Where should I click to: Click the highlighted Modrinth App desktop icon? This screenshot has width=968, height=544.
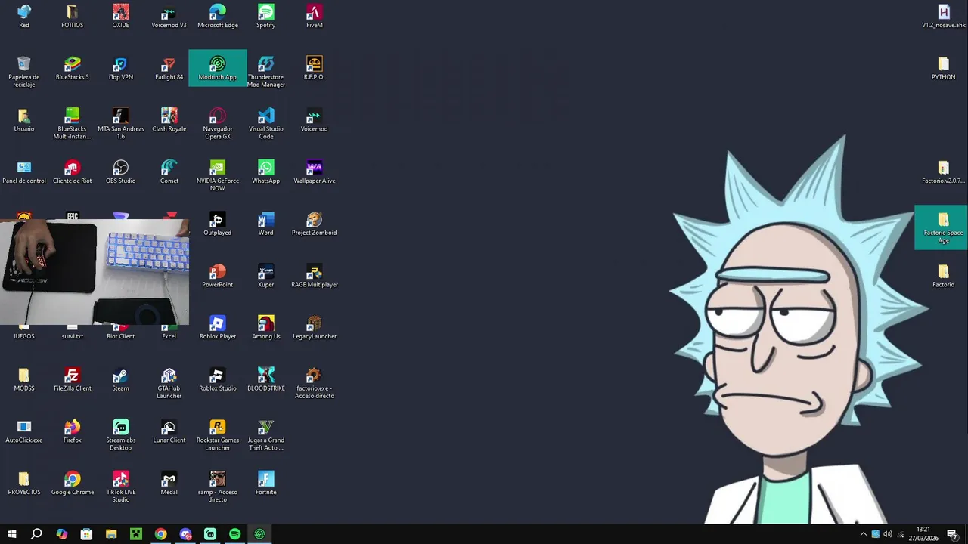[218, 68]
